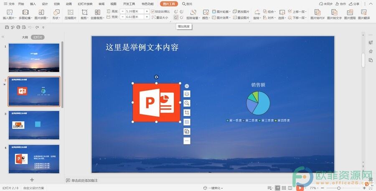376x191 pixels.
Task: Click the layers icon beside the selected image
Action: [187, 94]
